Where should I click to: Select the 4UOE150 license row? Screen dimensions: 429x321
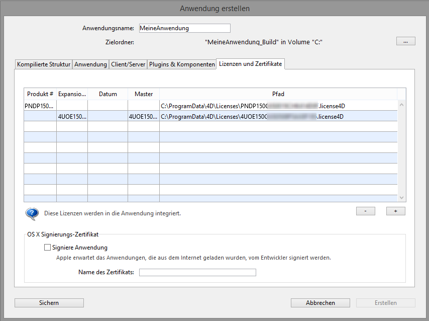tap(211, 116)
